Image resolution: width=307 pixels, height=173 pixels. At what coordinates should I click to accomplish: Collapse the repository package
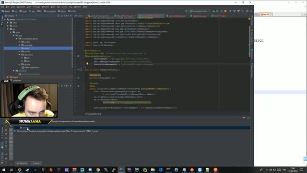click(19, 55)
